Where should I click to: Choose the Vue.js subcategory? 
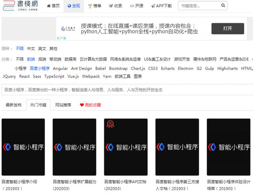pyautogui.click(x=73, y=76)
